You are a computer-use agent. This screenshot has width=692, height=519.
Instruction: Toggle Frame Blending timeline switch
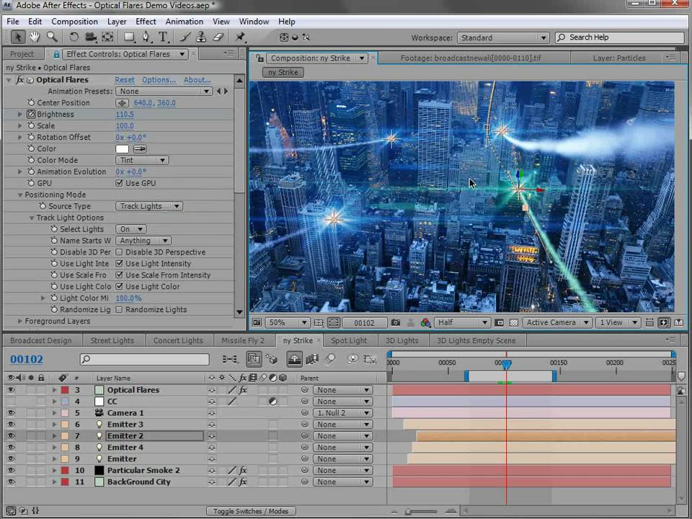point(312,359)
